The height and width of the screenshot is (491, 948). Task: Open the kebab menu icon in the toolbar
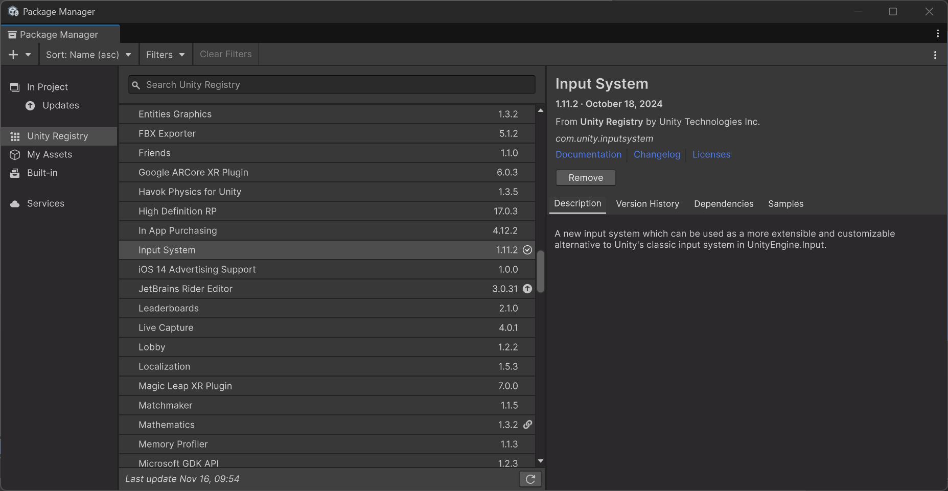(x=935, y=54)
